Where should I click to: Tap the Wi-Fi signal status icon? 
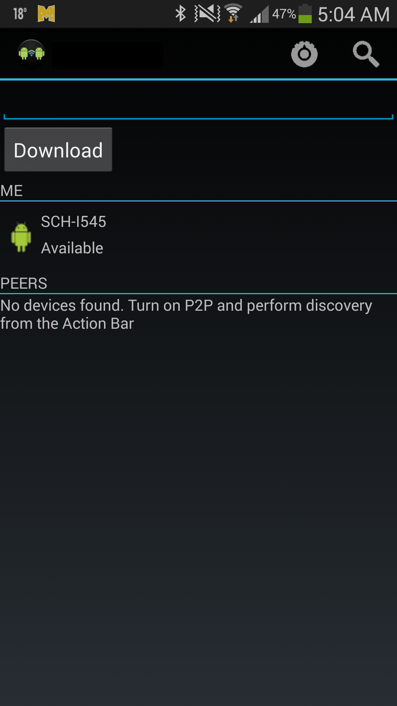(x=233, y=14)
